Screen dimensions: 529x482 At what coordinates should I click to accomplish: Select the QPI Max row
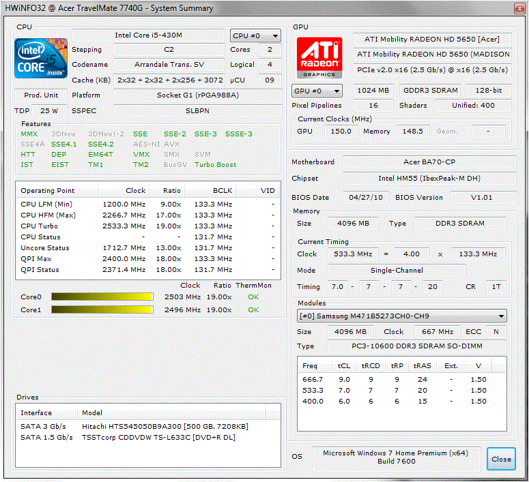click(x=147, y=259)
